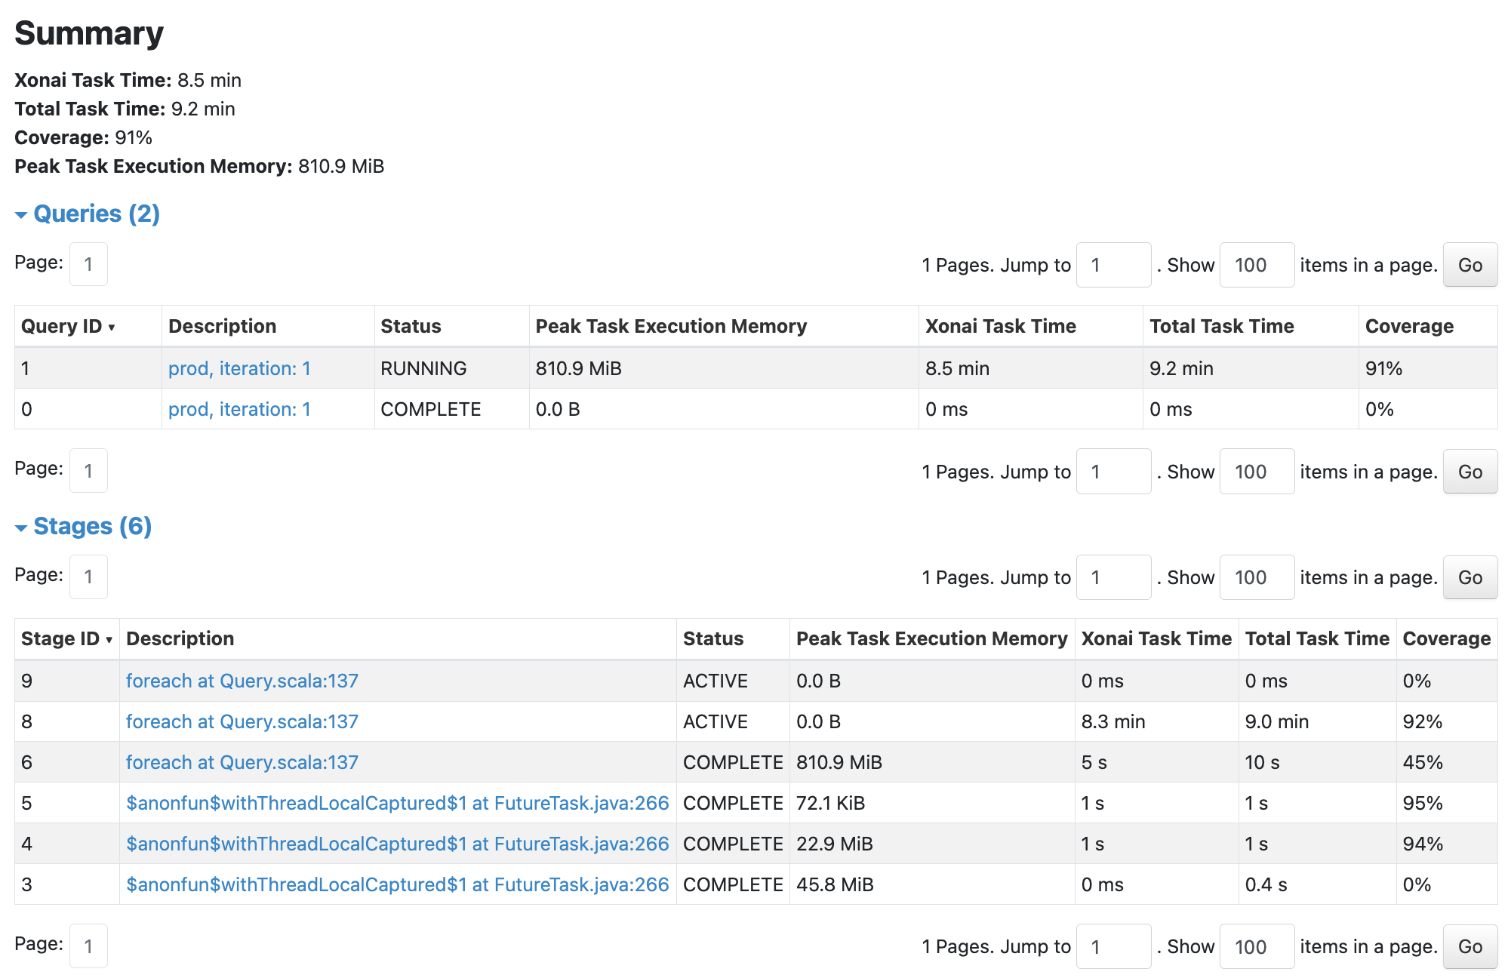The height and width of the screenshot is (978, 1511).
Task: Select page 1 below Stages table
Action: coord(88,946)
